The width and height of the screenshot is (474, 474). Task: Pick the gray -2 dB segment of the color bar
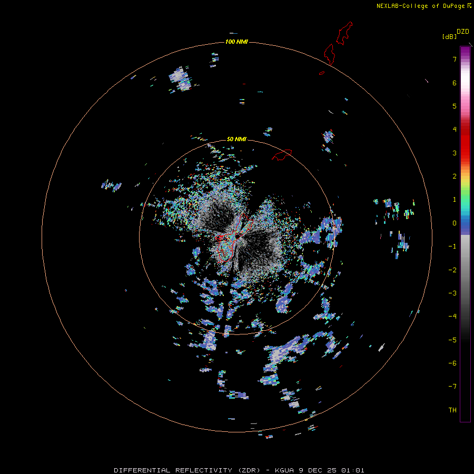(x=465, y=270)
